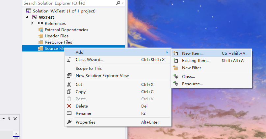Click the Add Class icon
The image size is (266, 139).
(x=175, y=76)
